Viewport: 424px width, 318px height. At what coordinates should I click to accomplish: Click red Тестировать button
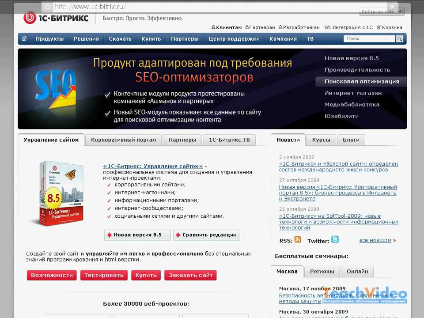click(104, 275)
